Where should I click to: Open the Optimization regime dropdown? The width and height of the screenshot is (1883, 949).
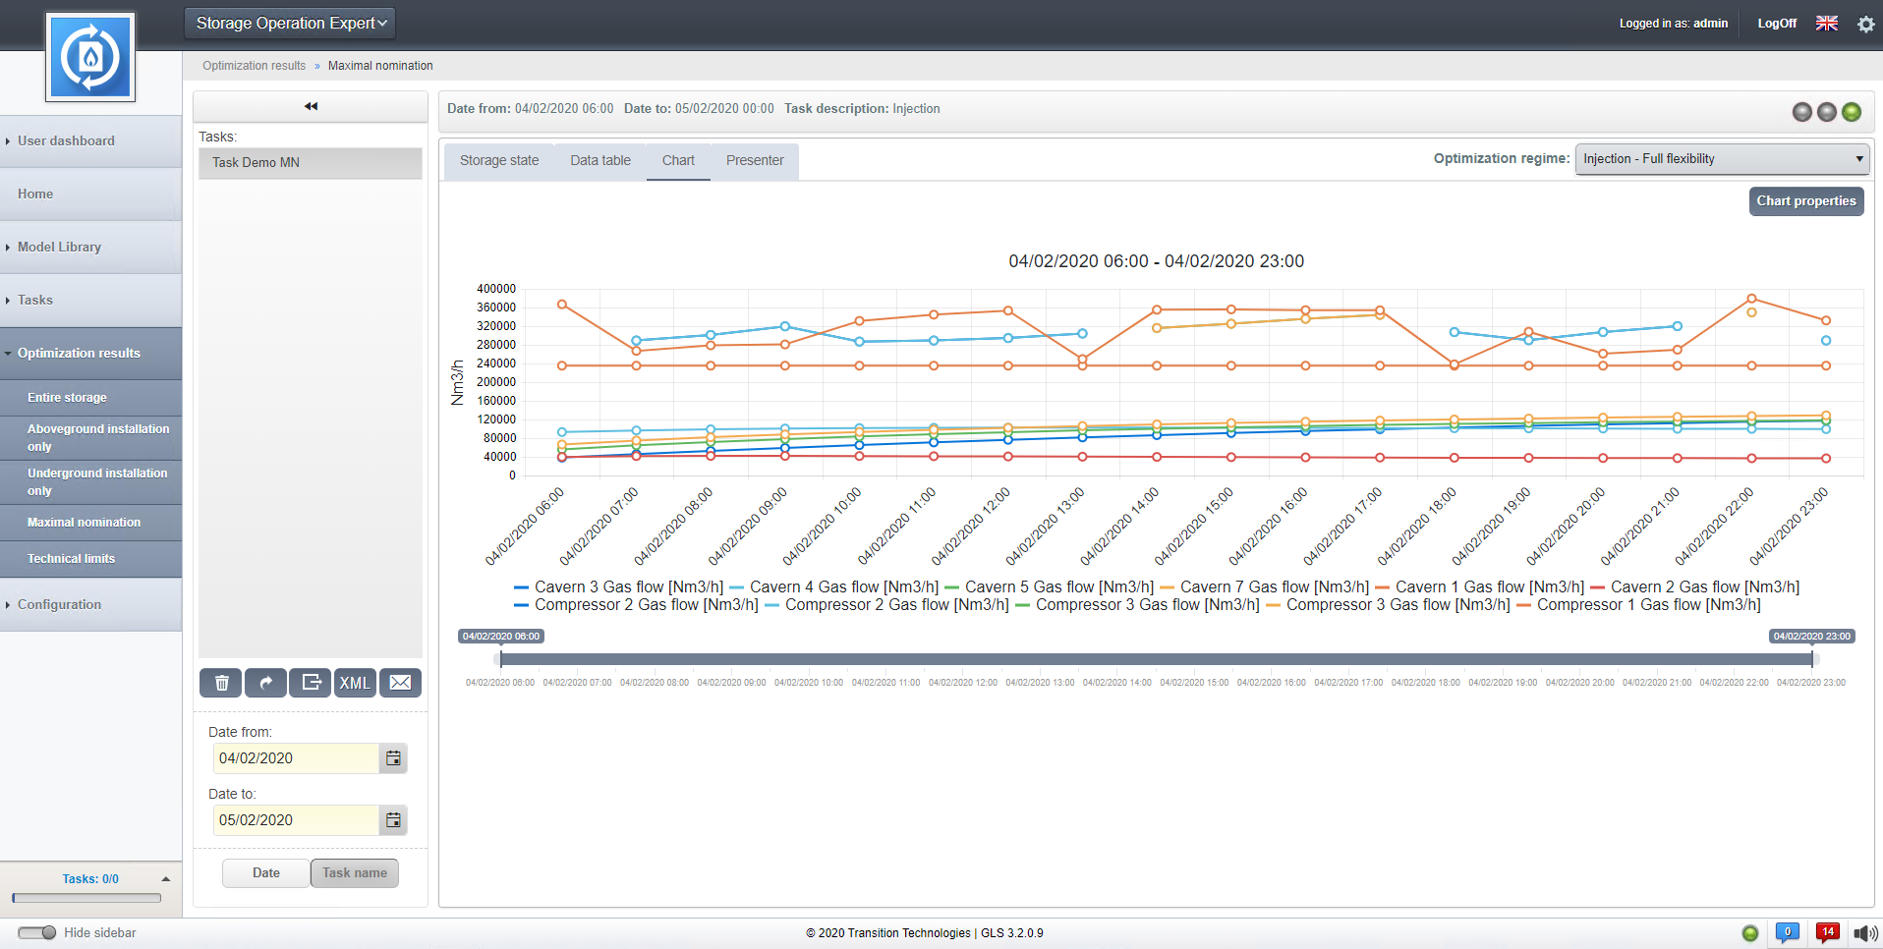point(1722,159)
